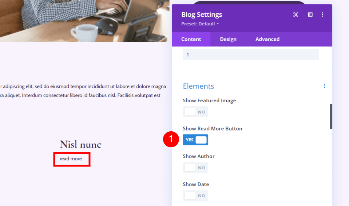Switch to the Content tab
The image size is (349, 206).
point(191,39)
